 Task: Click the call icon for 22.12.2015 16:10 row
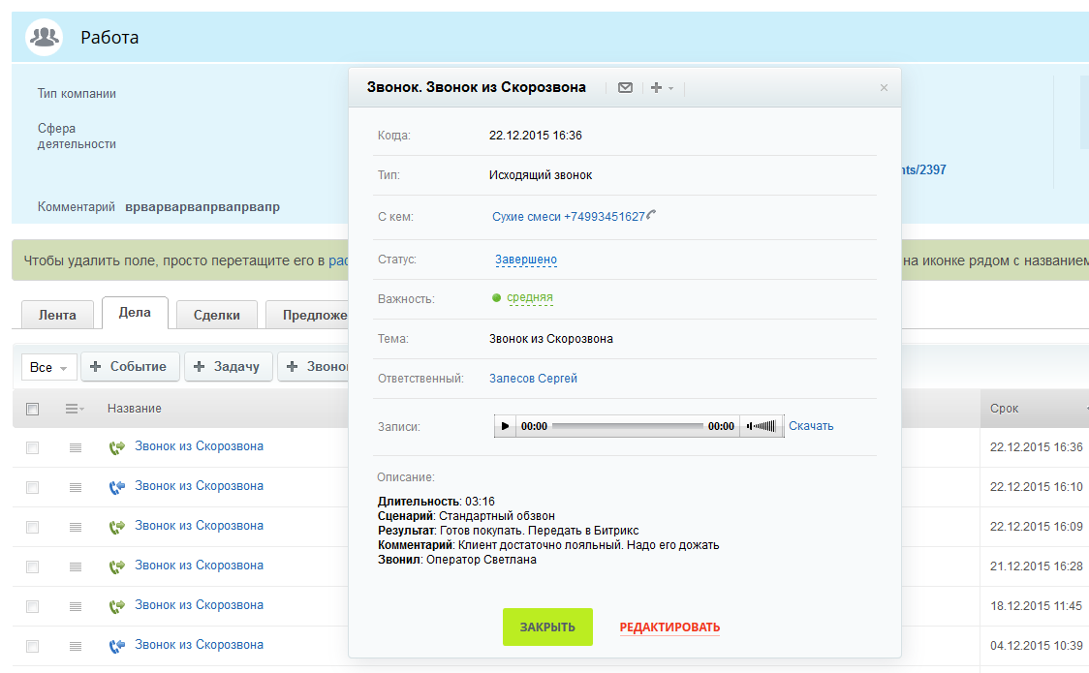(117, 487)
